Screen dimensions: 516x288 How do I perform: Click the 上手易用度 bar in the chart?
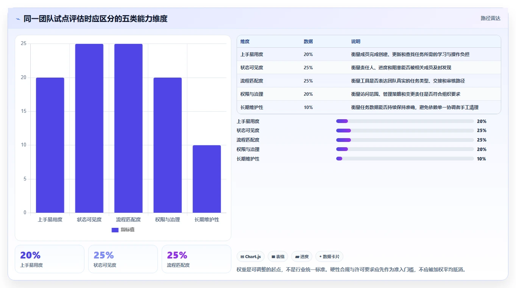50,145
